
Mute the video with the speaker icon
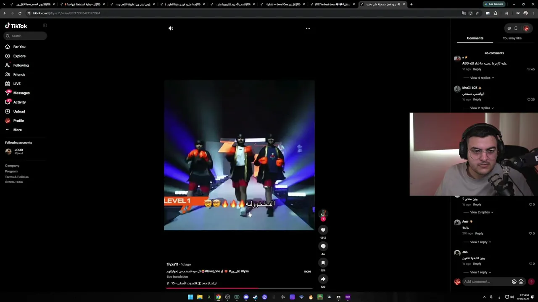coord(171,28)
